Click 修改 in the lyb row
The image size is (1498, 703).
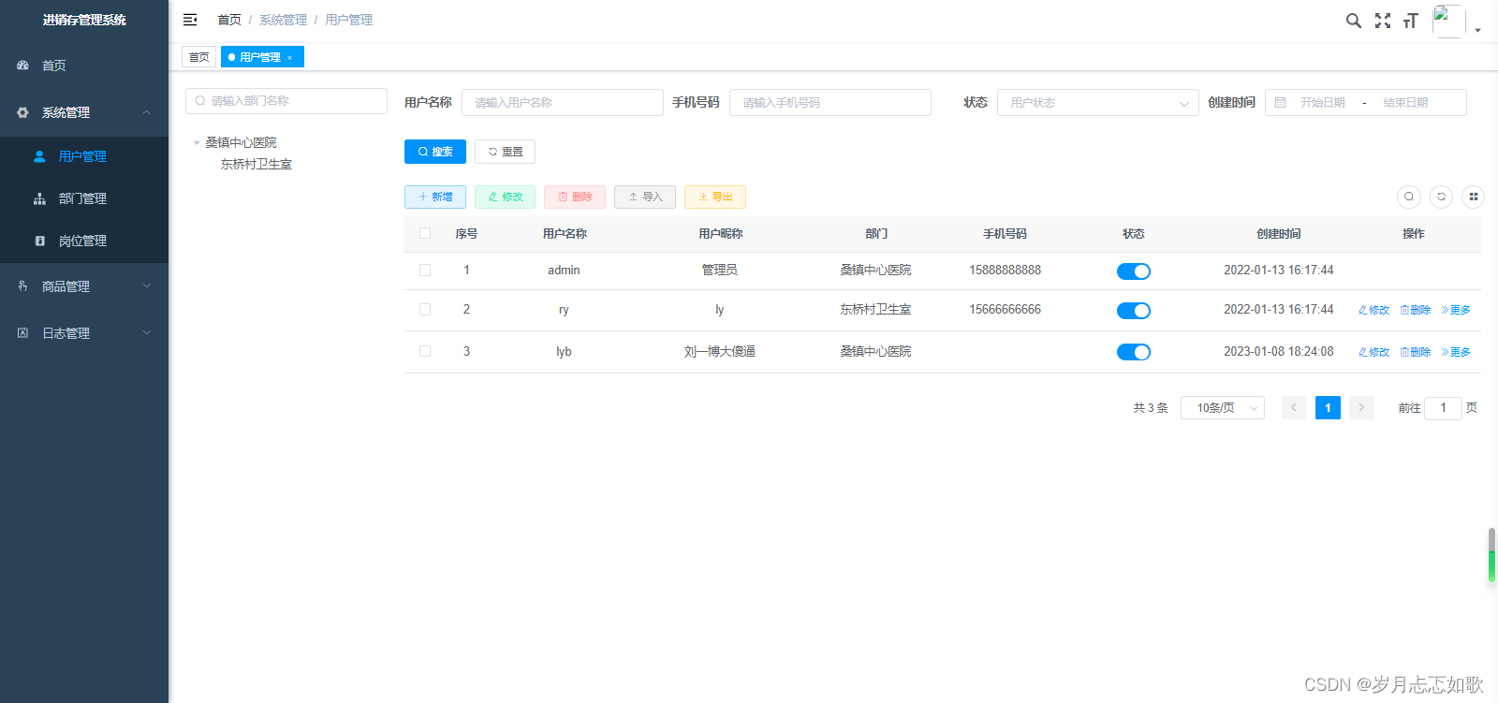1373,352
